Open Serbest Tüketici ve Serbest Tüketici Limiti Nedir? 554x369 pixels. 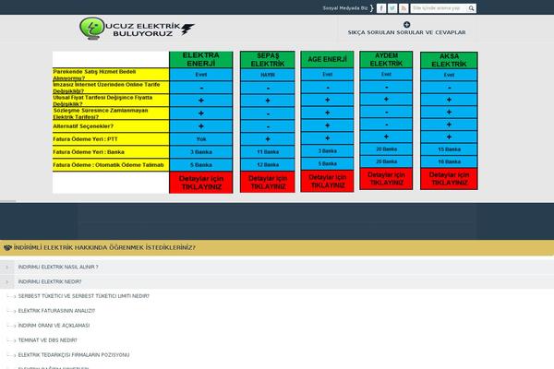[x=84, y=296]
